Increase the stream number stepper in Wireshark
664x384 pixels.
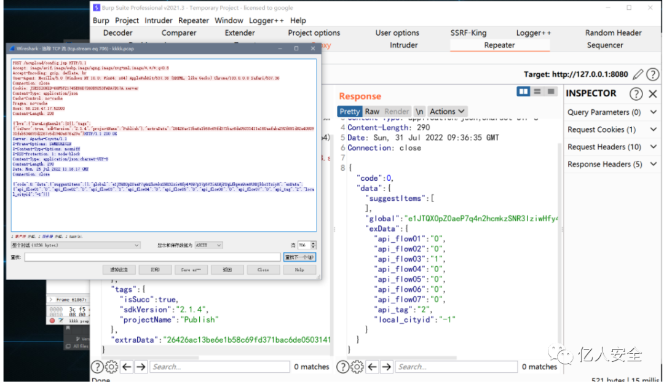coord(314,243)
